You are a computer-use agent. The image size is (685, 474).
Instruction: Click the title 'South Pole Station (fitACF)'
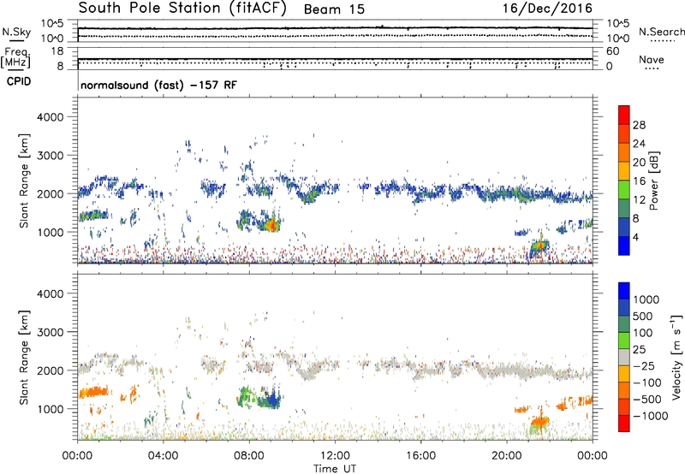pyautogui.click(x=182, y=8)
